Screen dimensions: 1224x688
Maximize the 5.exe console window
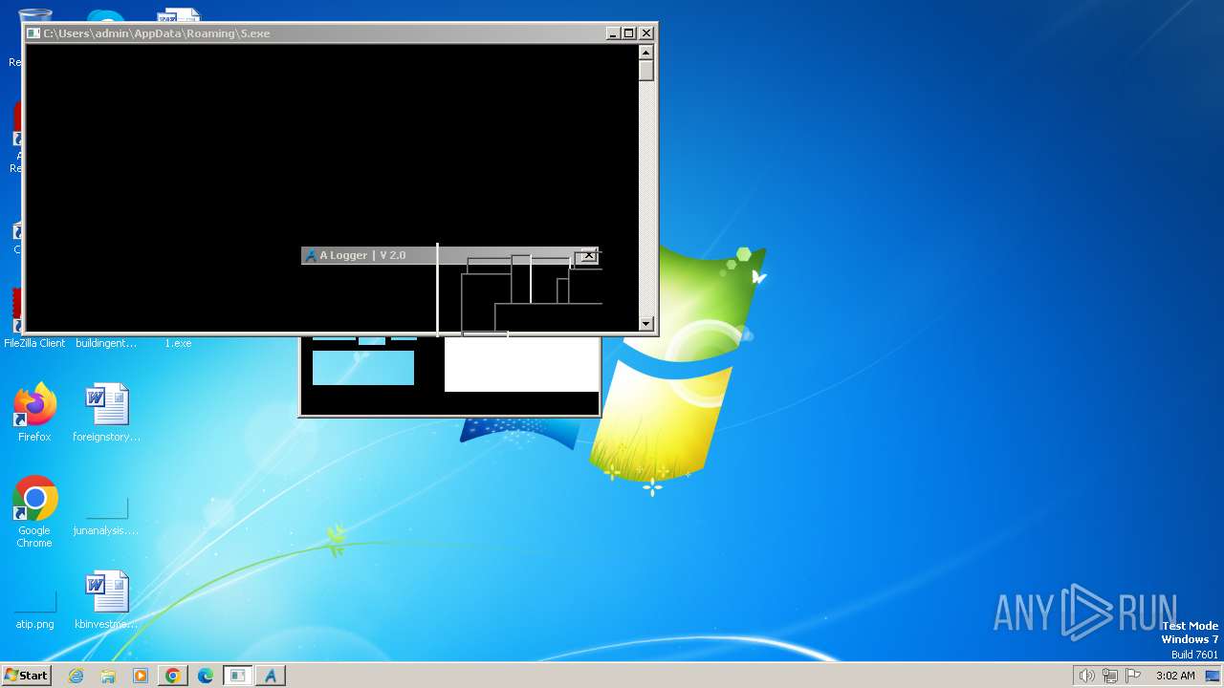click(628, 33)
